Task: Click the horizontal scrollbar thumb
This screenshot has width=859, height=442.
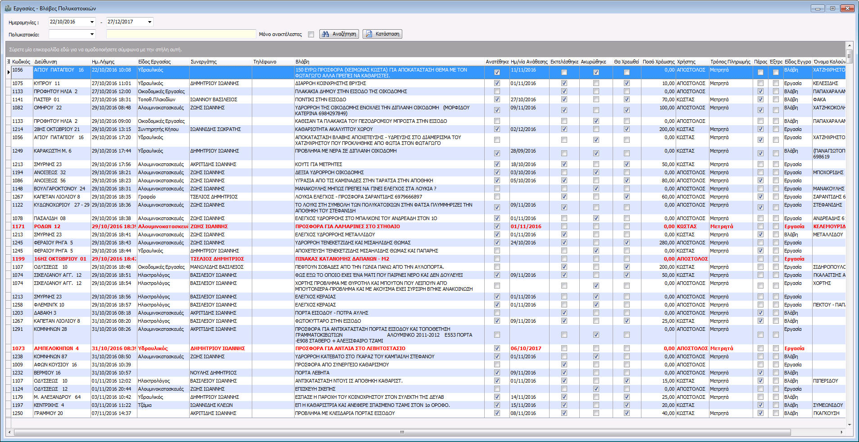Action: (402, 432)
